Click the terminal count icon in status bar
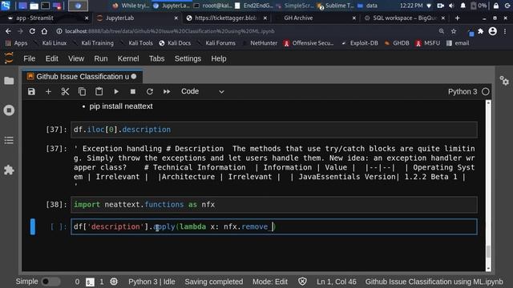 tap(90, 282)
